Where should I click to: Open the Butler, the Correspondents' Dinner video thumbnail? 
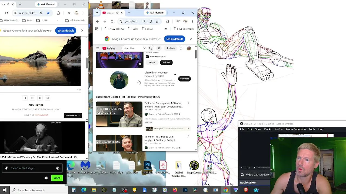[x=119, y=114]
